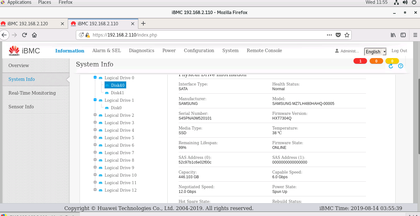This screenshot has height=216, width=420.
Task: Open the Alarm & SEL menu
Action: (x=106, y=51)
